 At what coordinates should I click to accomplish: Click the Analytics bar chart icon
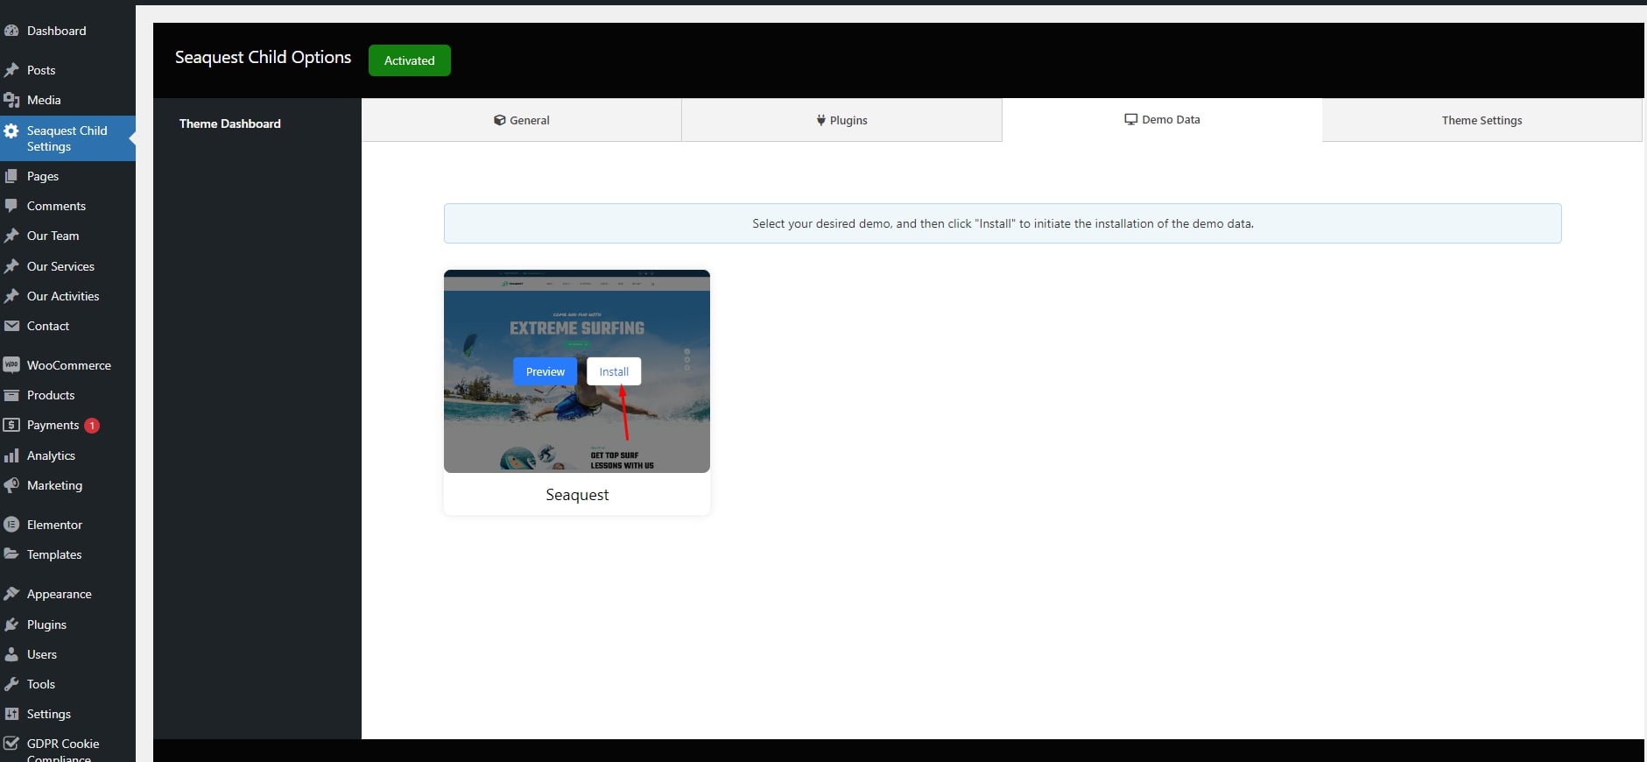[11, 455]
